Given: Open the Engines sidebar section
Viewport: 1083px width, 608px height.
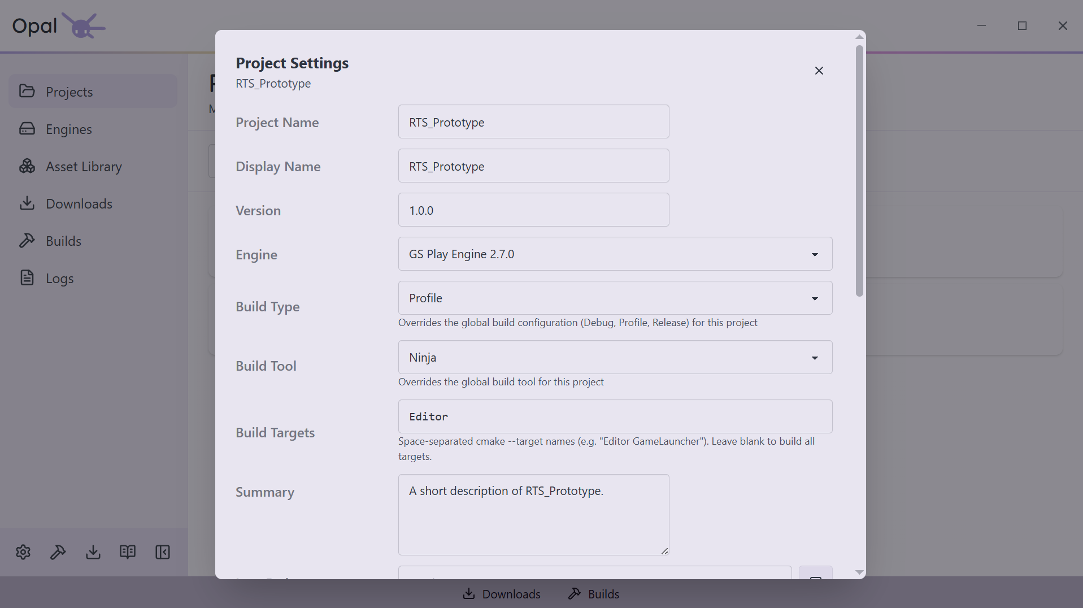Looking at the screenshot, I should click(93, 129).
